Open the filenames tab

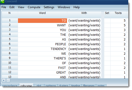89,85
